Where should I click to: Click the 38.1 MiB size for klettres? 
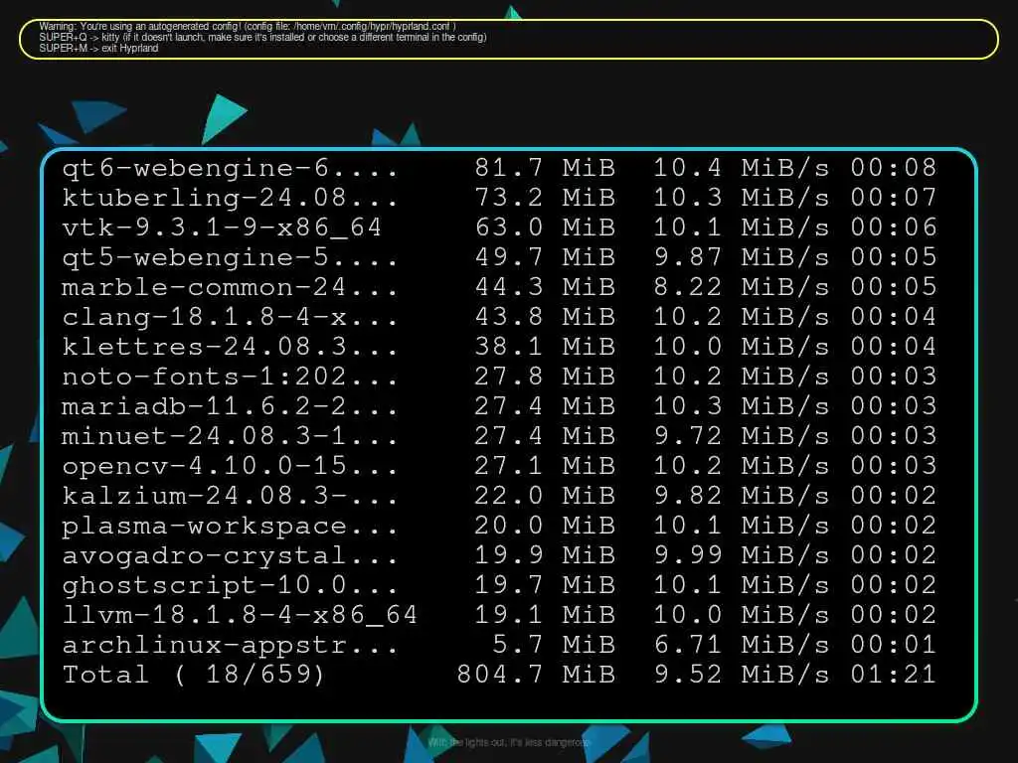(545, 347)
